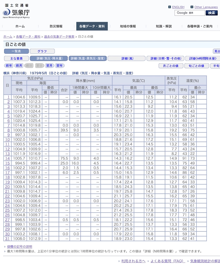The image size is (220, 275).
Task: Select the 地域の情報 menu item
Action: click(x=128, y=26)
